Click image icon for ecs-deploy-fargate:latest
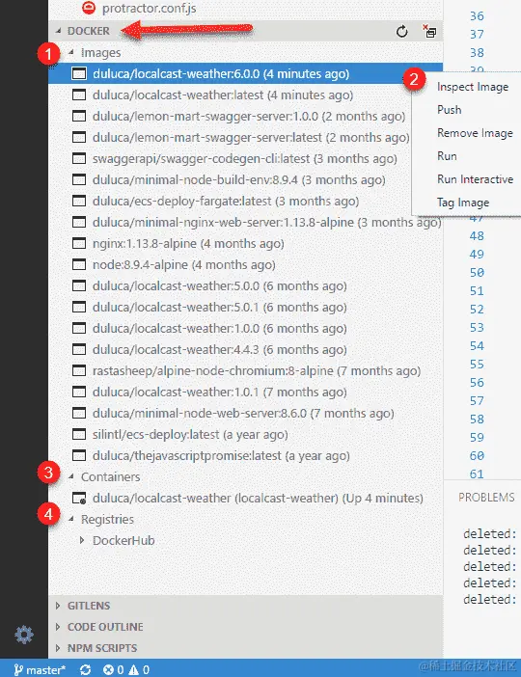Image resolution: width=521 pixels, height=677 pixels. pyautogui.click(x=79, y=201)
